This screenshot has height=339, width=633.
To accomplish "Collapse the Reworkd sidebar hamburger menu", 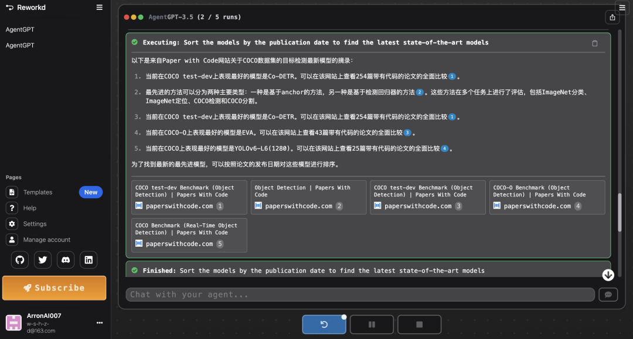I will point(99,7).
